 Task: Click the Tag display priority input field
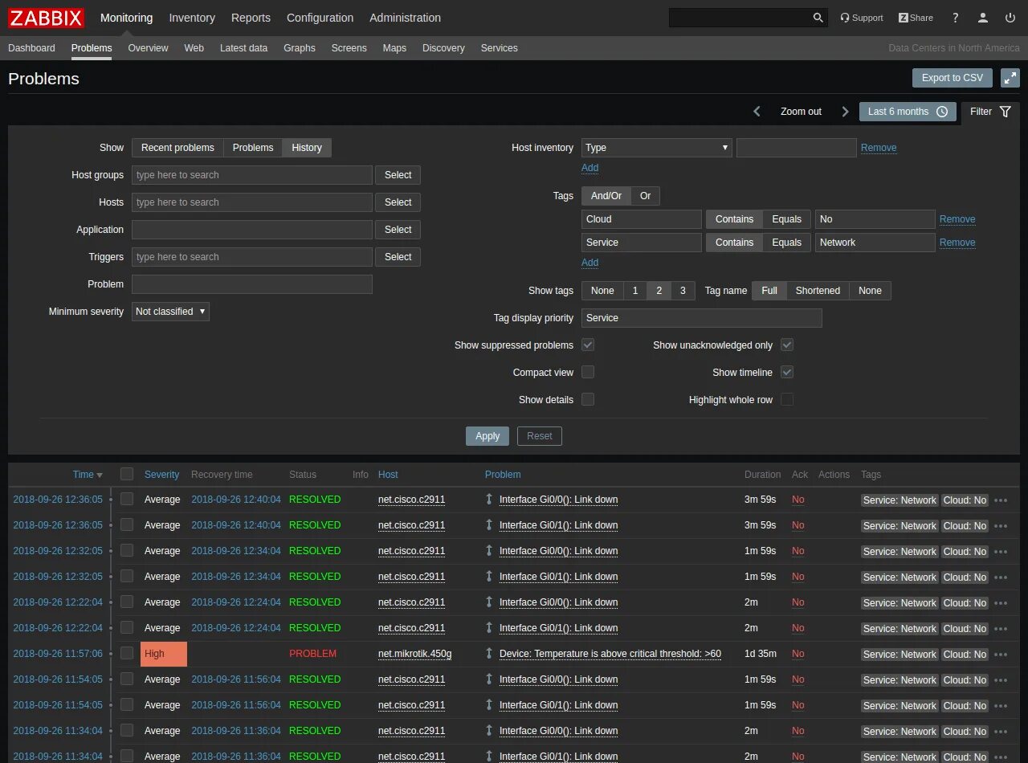pyautogui.click(x=702, y=318)
